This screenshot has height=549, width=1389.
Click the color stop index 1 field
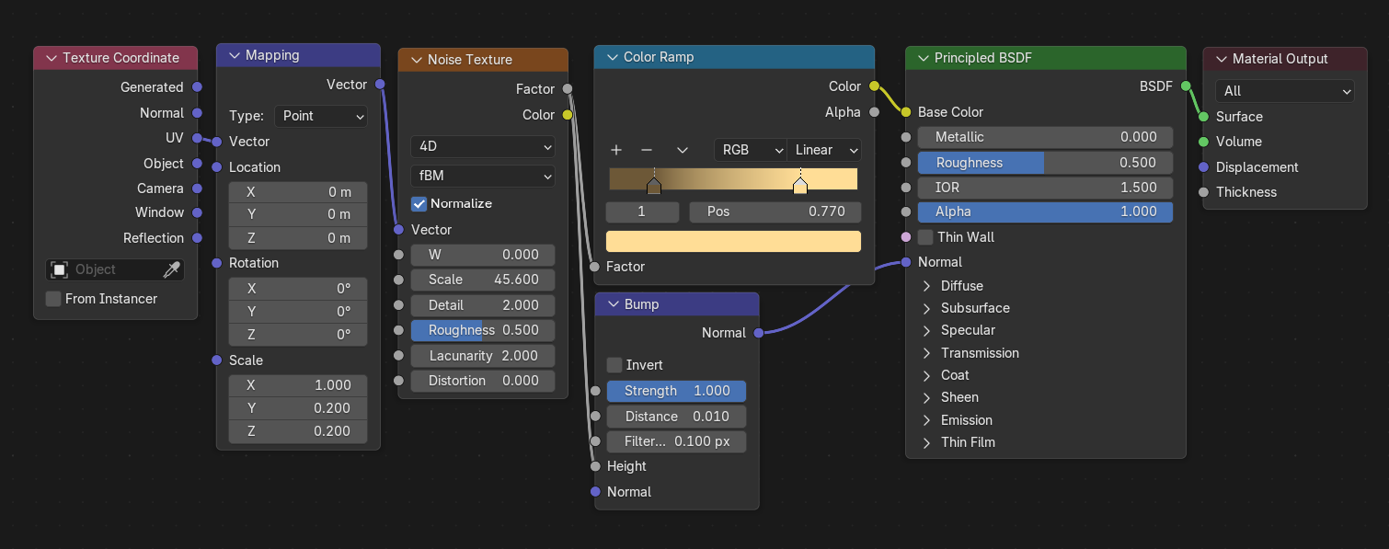642,212
